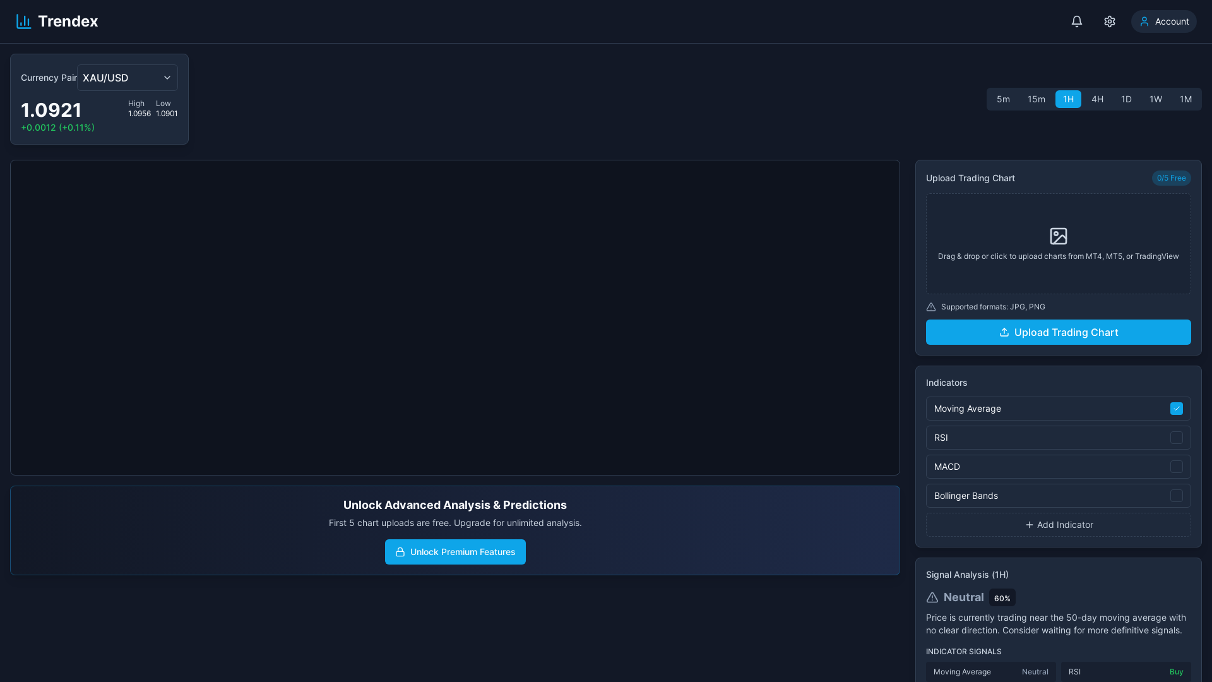Click the notifications bell icon
Image resolution: width=1212 pixels, height=682 pixels.
click(x=1076, y=21)
